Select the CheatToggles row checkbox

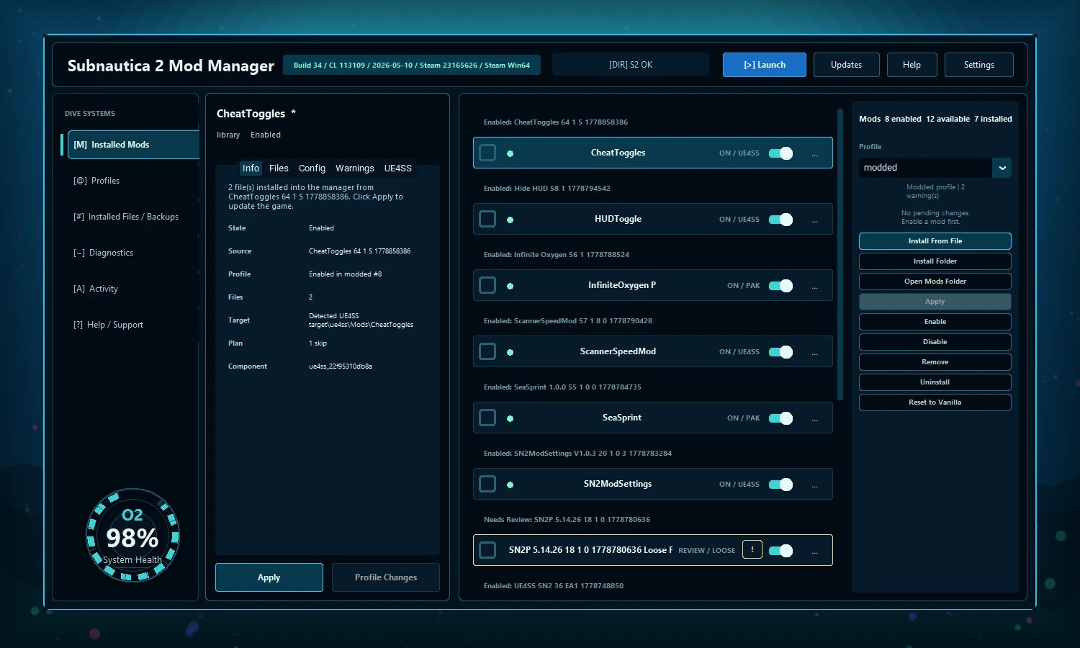click(x=487, y=153)
